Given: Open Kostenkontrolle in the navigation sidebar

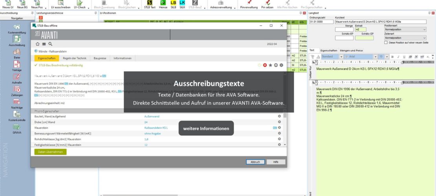Looking at the screenshot, I should click(x=17, y=116).
